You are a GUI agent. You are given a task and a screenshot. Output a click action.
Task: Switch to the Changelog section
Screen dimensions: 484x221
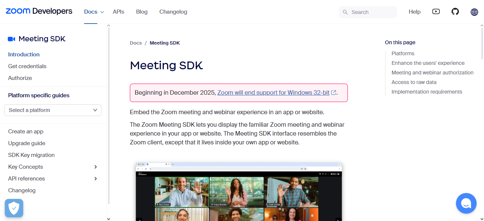pyautogui.click(x=173, y=11)
